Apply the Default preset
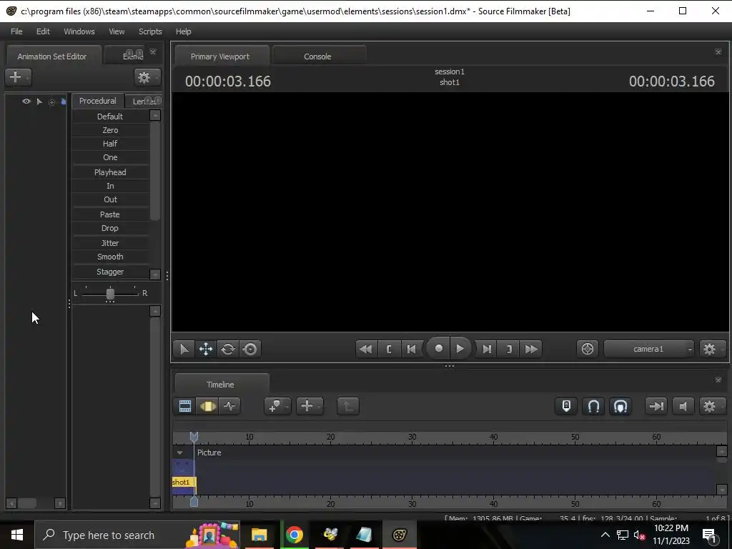This screenshot has width=732, height=549. (110, 117)
